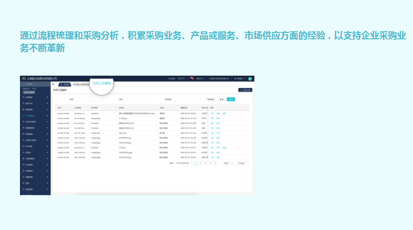Image resolution: width=413 pixels, height=230 pixels.
Task: Expand the teal highlighted sidebar menu item
Action: 35,115
